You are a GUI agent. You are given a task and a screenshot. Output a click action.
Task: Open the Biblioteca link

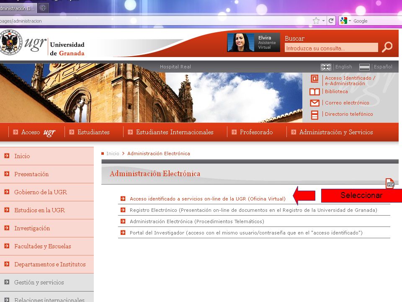click(336, 91)
